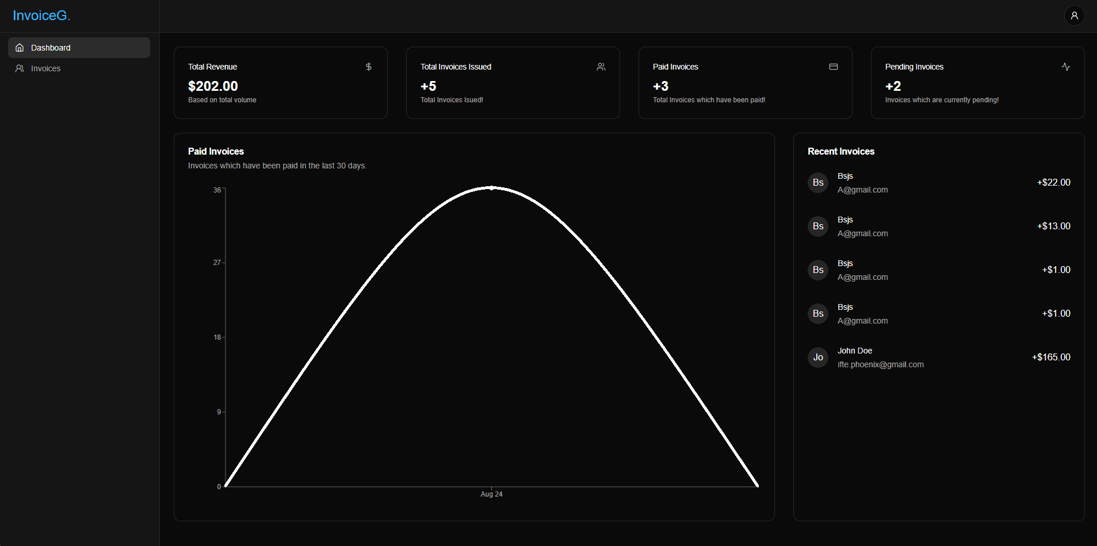Screen dimensions: 1097x546
Task: Go to Invoices in the sidebar
Action: (45, 68)
